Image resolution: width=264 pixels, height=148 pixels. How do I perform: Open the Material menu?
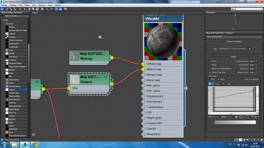(13, 5)
